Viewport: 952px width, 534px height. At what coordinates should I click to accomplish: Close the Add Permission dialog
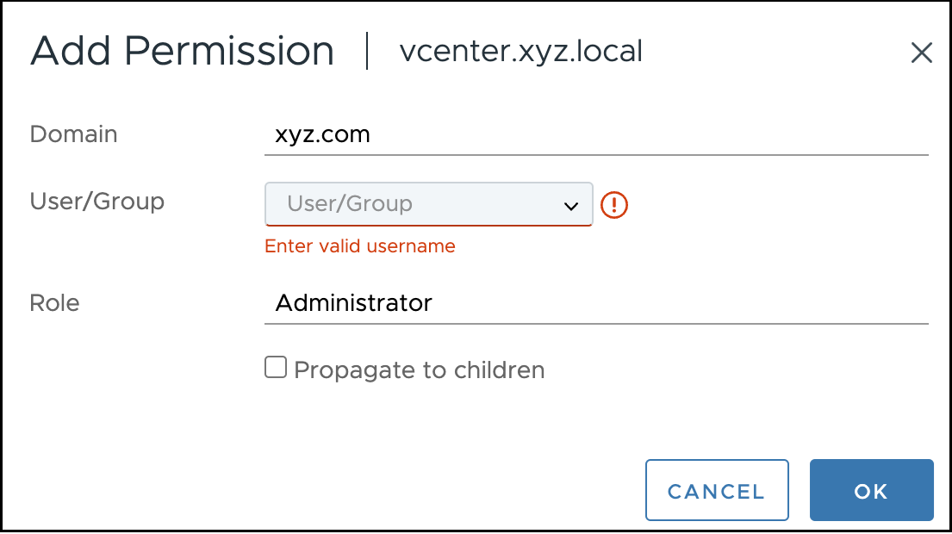coord(921,53)
